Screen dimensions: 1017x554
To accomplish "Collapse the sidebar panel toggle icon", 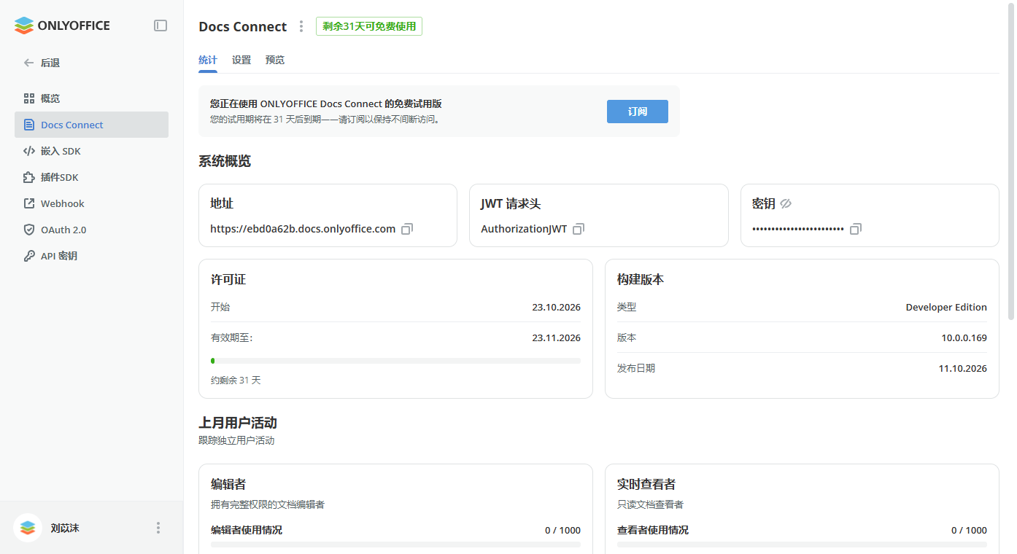I will tap(161, 26).
